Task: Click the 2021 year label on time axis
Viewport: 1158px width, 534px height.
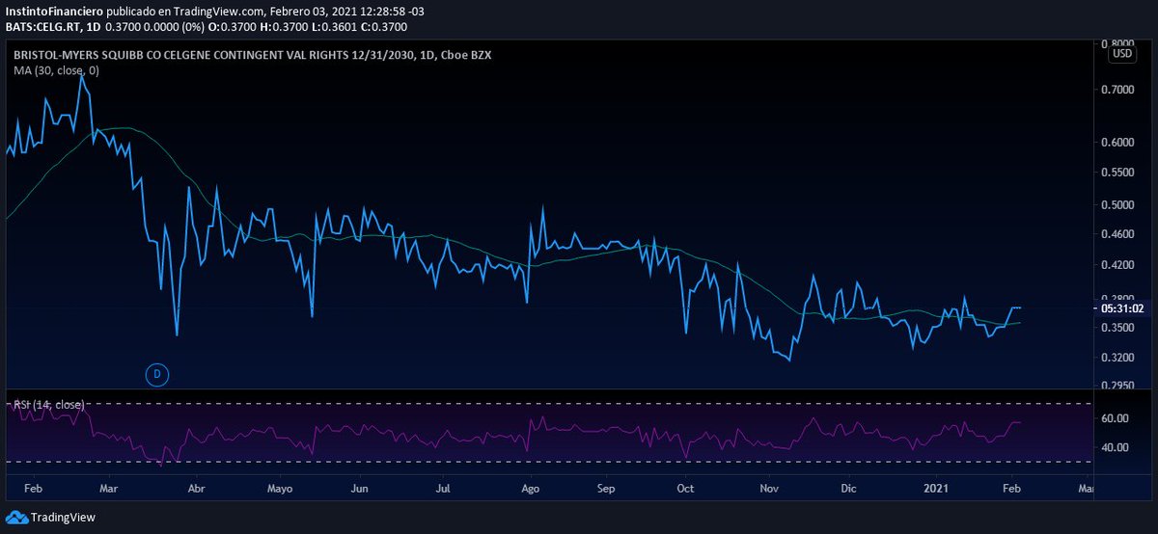Action: [x=937, y=490]
